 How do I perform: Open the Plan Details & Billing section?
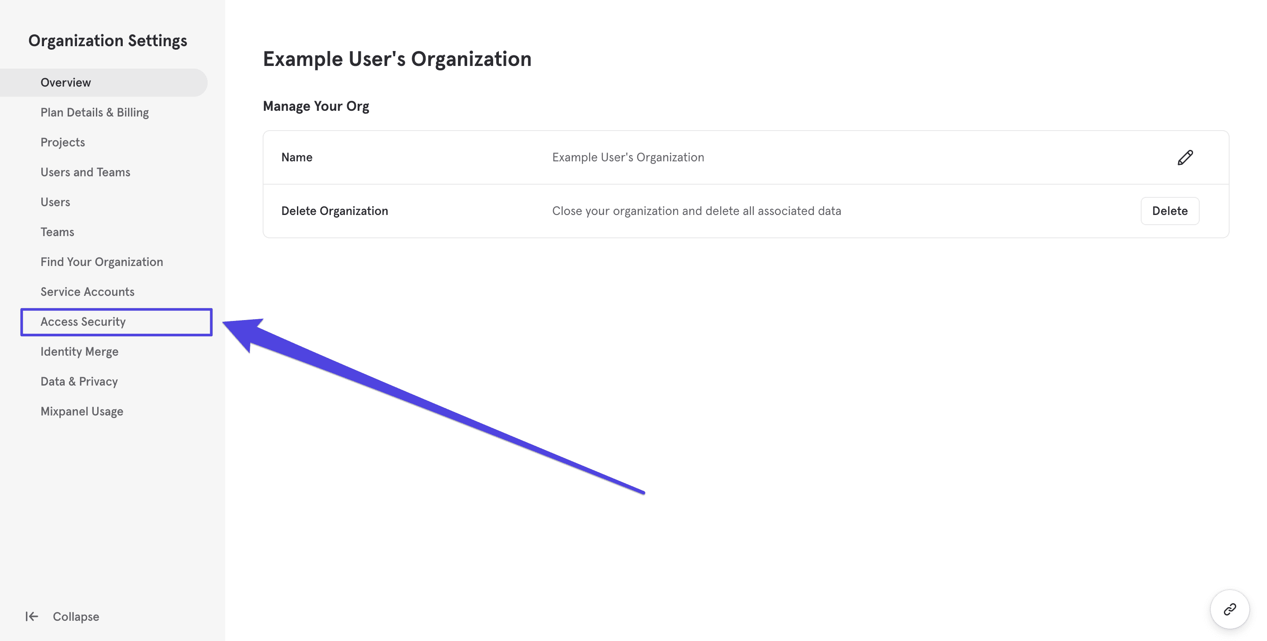tap(94, 111)
